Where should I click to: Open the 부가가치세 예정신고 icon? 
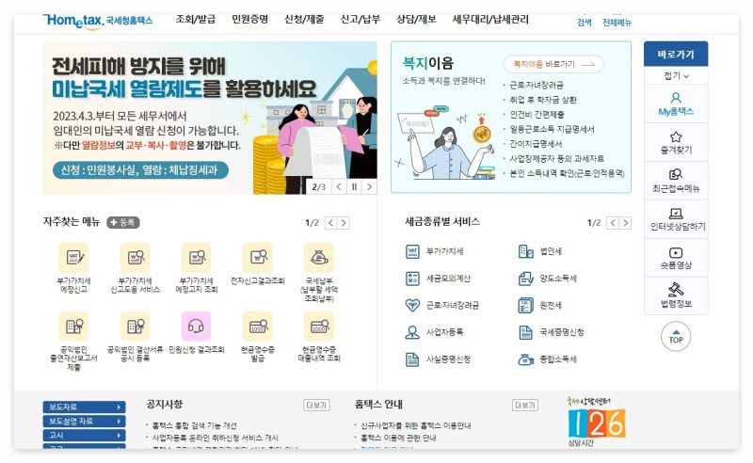point(73,258)
